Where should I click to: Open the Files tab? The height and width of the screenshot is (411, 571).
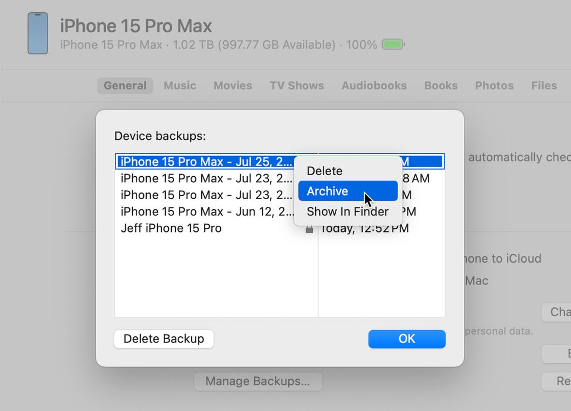click(544, 85)
